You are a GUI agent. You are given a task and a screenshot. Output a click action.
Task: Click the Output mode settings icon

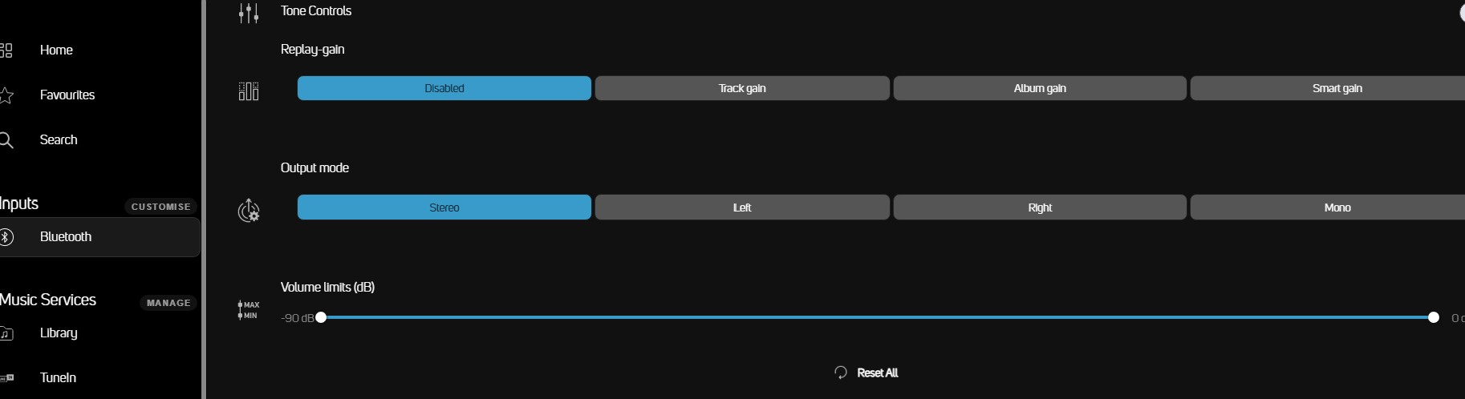click(249, 210)
